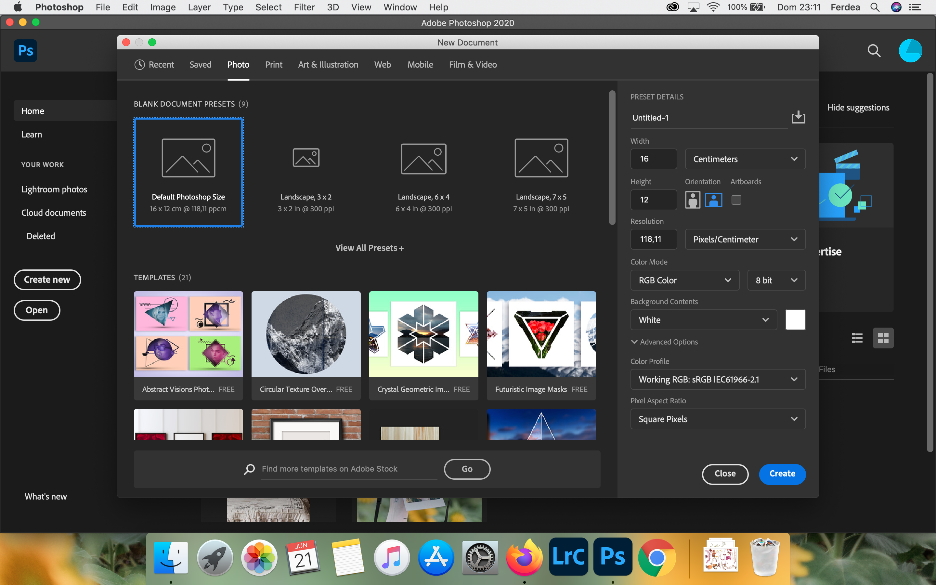
Task: Click the View All Presets button
Action: coord(370,247)
